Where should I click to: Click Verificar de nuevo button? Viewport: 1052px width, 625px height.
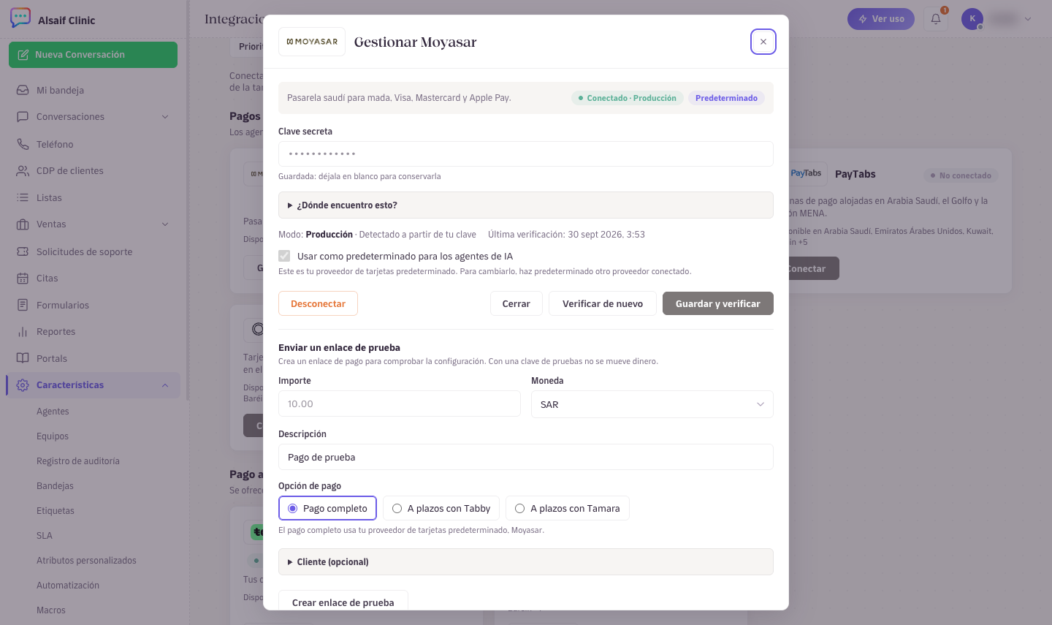[x=603, y=303]
